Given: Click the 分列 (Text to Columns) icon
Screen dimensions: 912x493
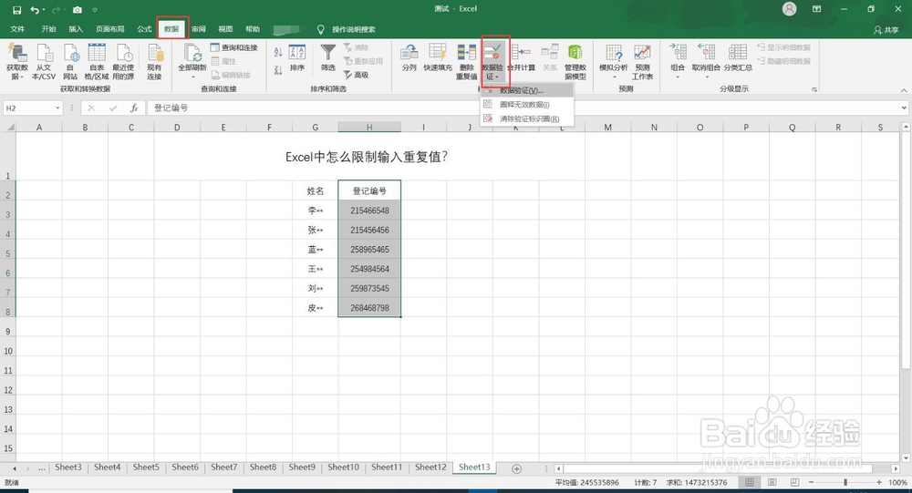Looking at the screenshot, I should [409, 58].
